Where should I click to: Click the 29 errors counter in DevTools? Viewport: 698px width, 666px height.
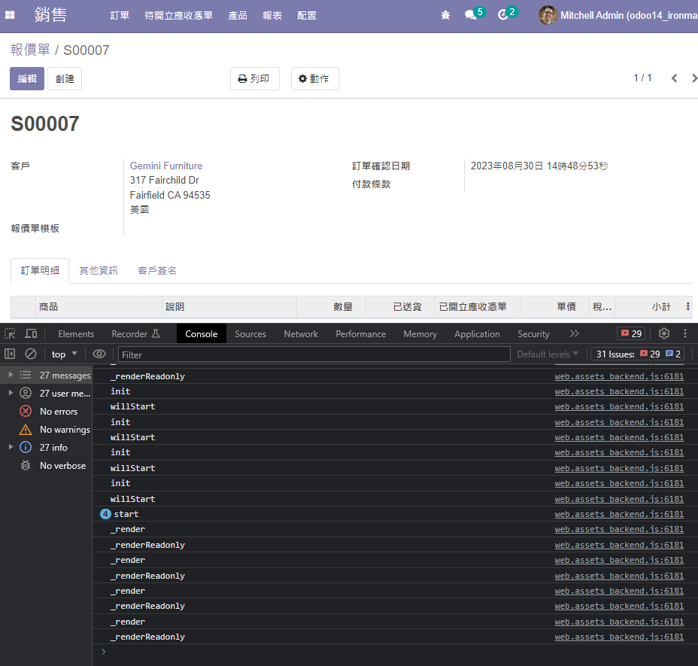pyautogui.click(x=631, y=333)
